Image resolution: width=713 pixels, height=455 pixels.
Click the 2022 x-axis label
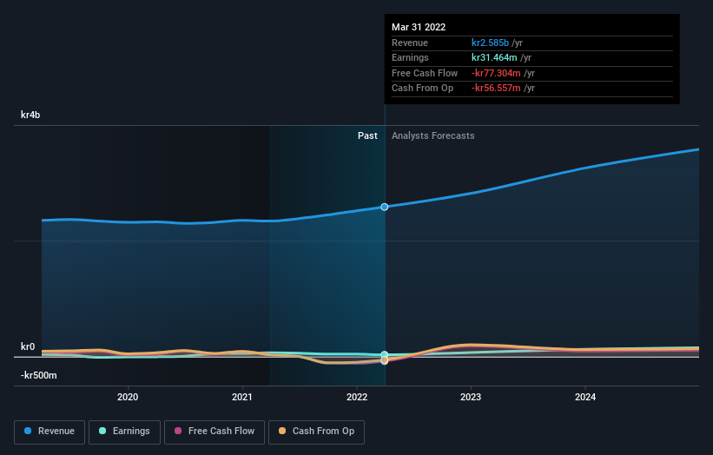pos(356,397)
